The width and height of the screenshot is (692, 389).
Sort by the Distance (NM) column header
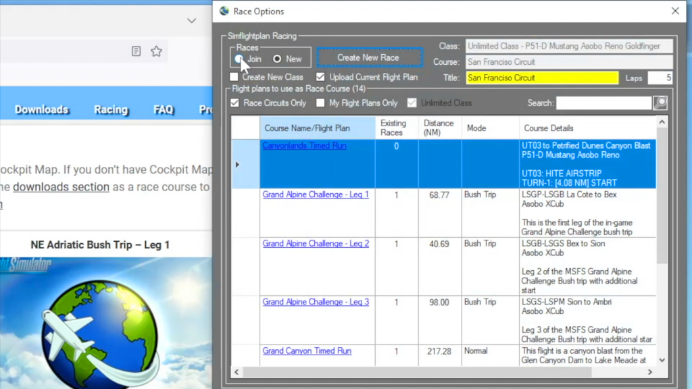point(439,128)
